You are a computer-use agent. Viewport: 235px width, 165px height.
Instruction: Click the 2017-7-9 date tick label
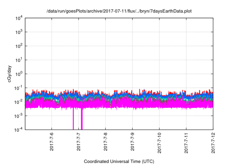pos(132,141)
